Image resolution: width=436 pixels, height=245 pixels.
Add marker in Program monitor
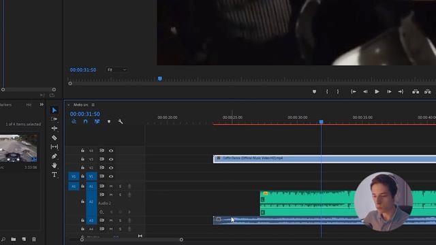[x=314, y=91]
